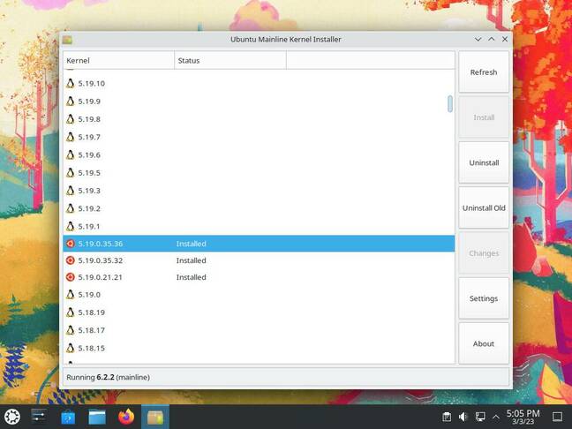The image size is (572, 429).
Task: Click the taskbar clock showing 5:05 PM
Action: click(x=523, y=417)
